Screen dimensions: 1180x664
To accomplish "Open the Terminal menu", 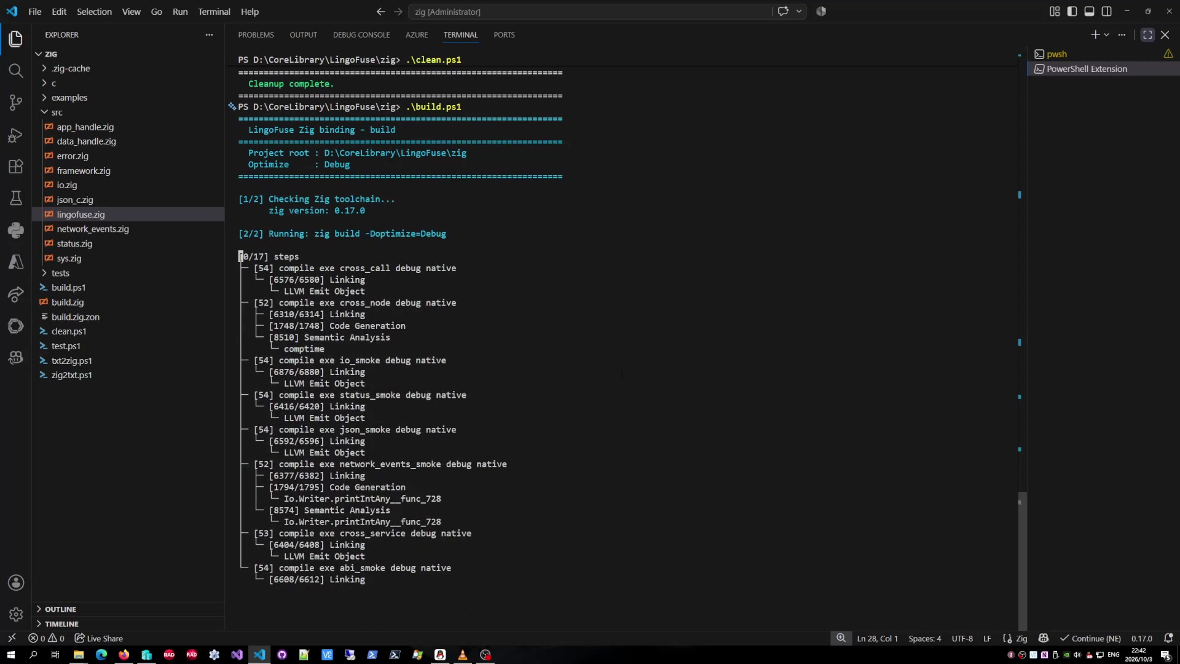I will pyautogui.click(x=214, y=11).
